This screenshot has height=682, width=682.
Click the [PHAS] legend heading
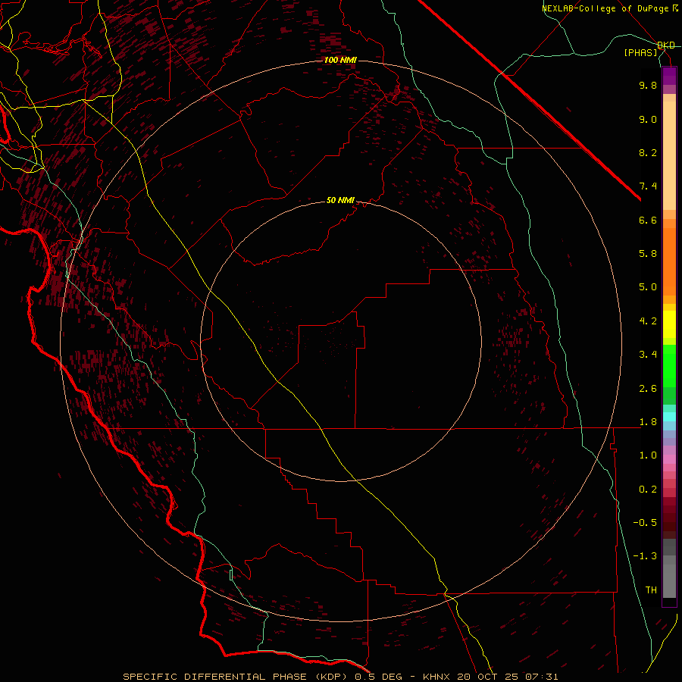640,53
